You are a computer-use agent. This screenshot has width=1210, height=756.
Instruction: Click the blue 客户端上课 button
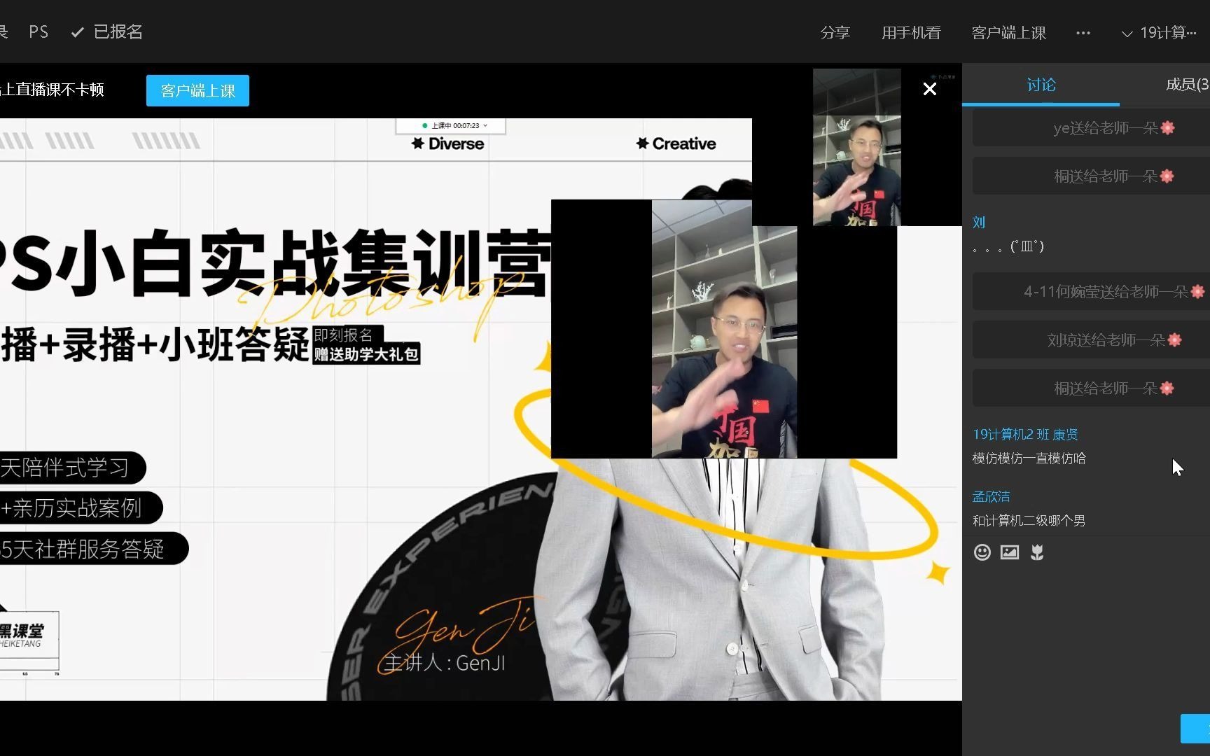click(x=197, y=90)
